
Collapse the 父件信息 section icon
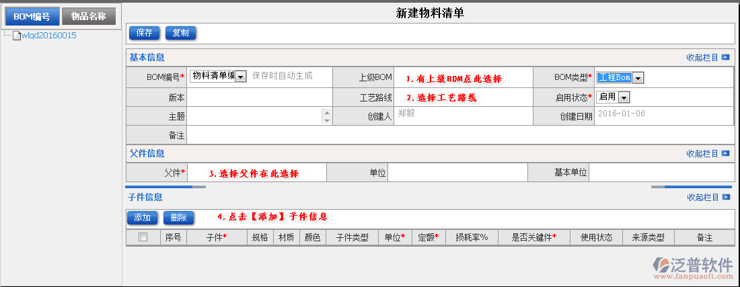(725, 154)
